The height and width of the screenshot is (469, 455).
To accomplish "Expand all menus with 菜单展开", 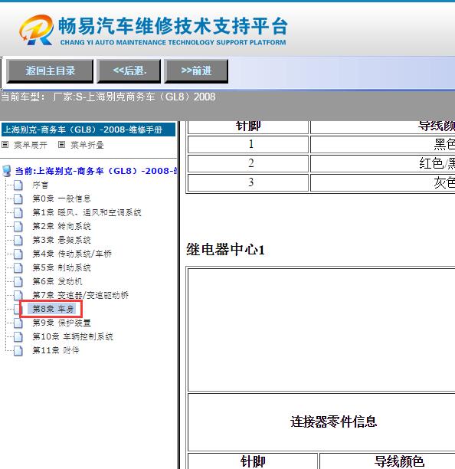I will [x=30, y=145].
